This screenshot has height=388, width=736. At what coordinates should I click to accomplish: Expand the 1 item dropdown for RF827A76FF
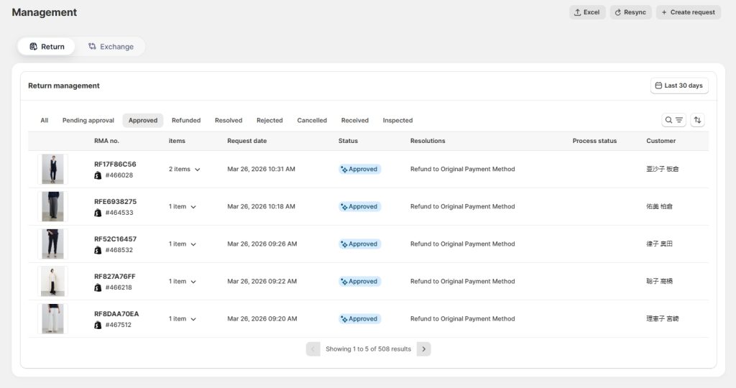[183, 282]
